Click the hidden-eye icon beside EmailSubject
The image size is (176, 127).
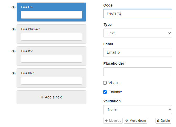pyautogui.click(x=13, y=30)
